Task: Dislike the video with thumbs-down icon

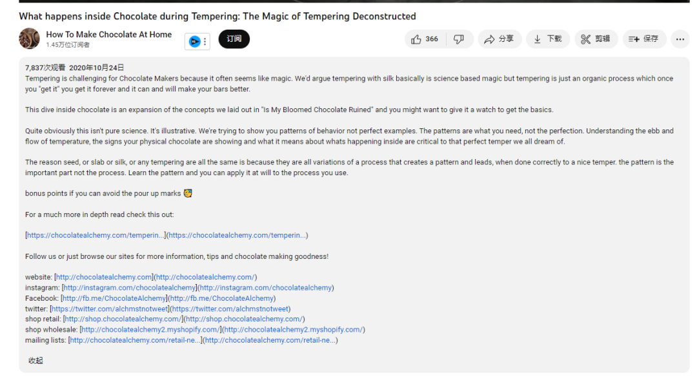Action: tap(459, 39)
